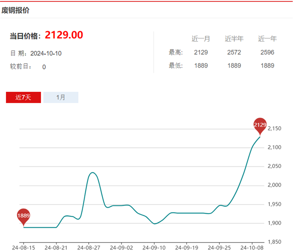Click the red 2129 price marker pin
Screen dimensions: 293x252
[260, 125]
